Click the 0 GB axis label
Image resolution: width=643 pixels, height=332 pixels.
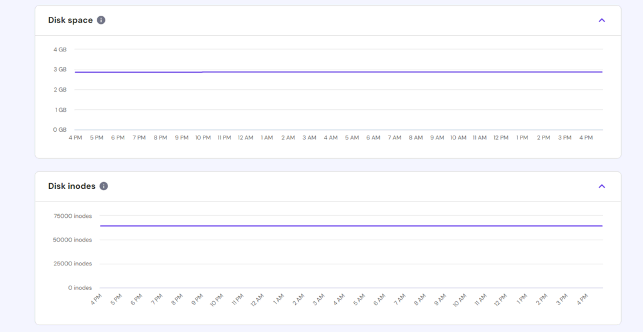click(60, 129)
